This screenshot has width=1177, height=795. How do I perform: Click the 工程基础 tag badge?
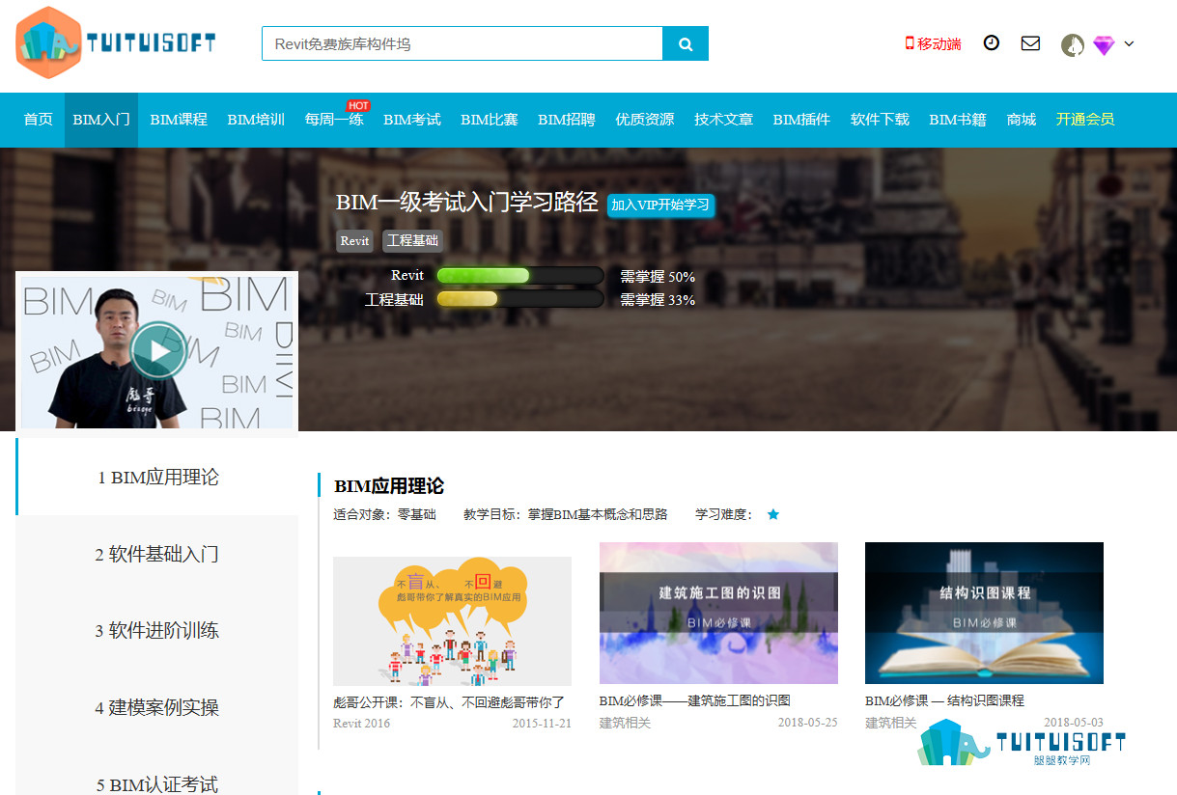click(412, 241)
